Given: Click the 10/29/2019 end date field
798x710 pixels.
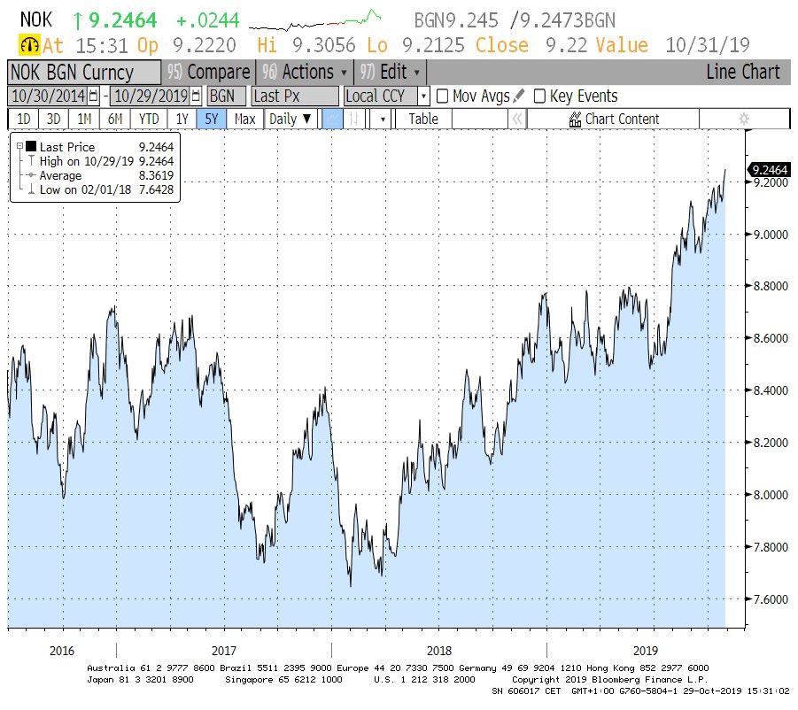Looking at the screenshot, I should (x=151, y=96).
